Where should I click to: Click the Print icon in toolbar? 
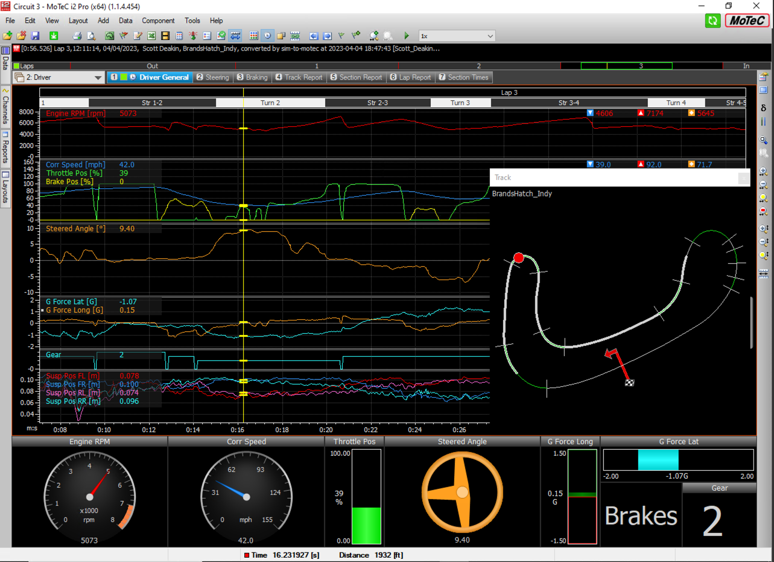click(x=77, y=36)
